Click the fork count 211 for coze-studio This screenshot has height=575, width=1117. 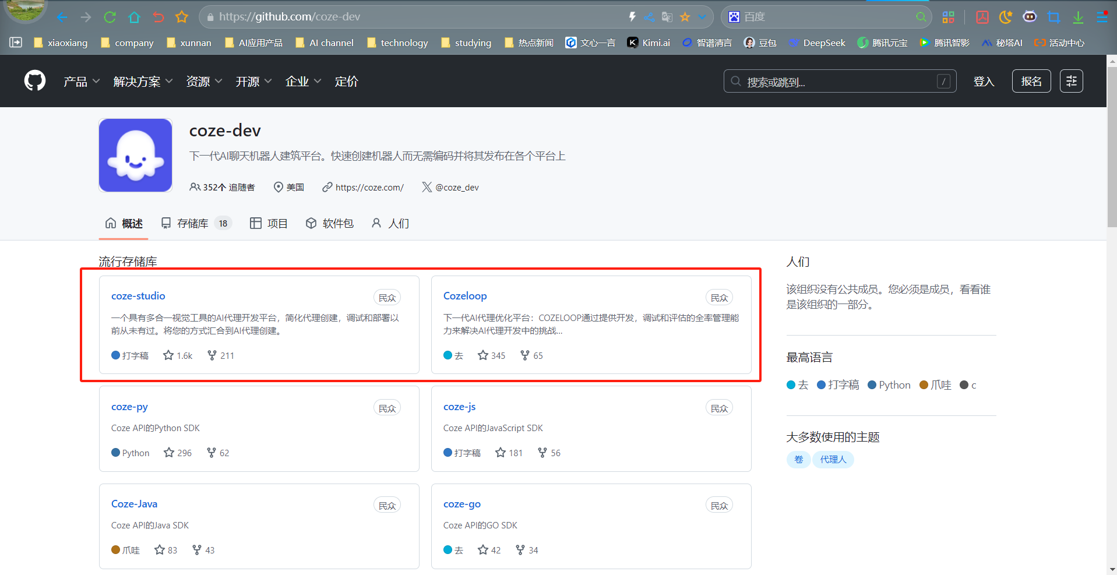[x=221, y=355]
